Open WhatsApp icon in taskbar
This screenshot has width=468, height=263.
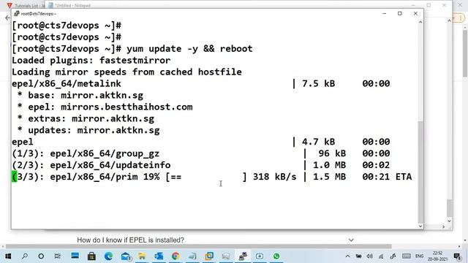click(x=276, y=256)
